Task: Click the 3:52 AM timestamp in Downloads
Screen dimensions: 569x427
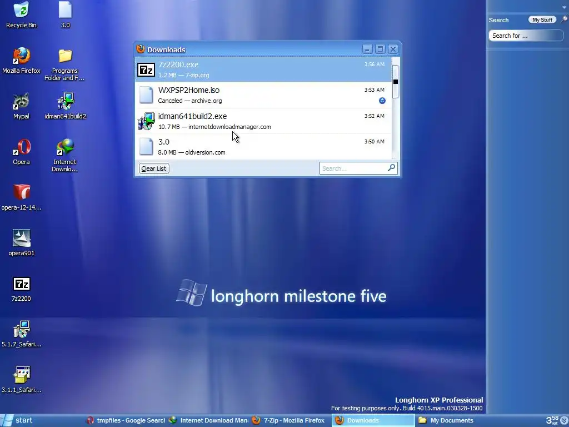Action: pyautogui.click(x=374, y=116)
